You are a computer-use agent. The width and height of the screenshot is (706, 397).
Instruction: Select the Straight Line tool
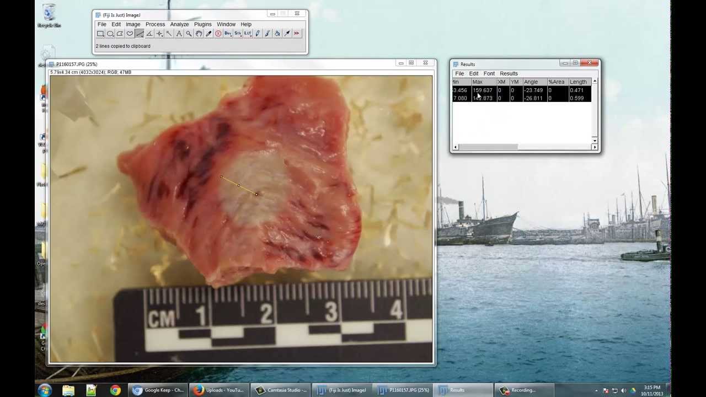pyautogui.click(x=140, y=34)
